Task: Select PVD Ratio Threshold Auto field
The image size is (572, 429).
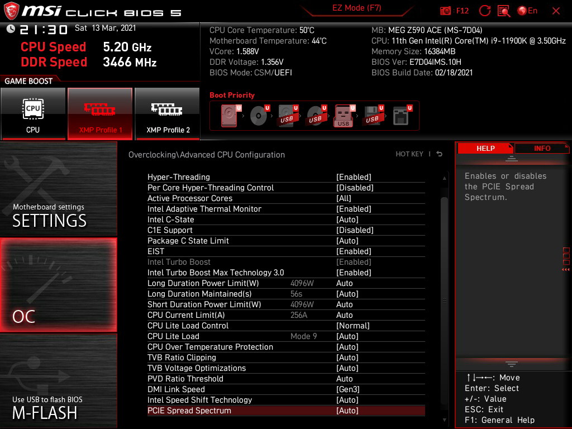Action: pos(286,378)
